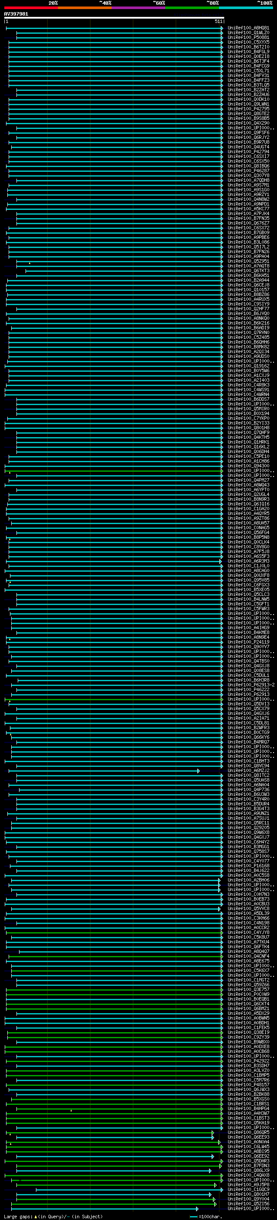
Task: Select hit UniRef100_C5DUL1
Action: click(248, 676)
